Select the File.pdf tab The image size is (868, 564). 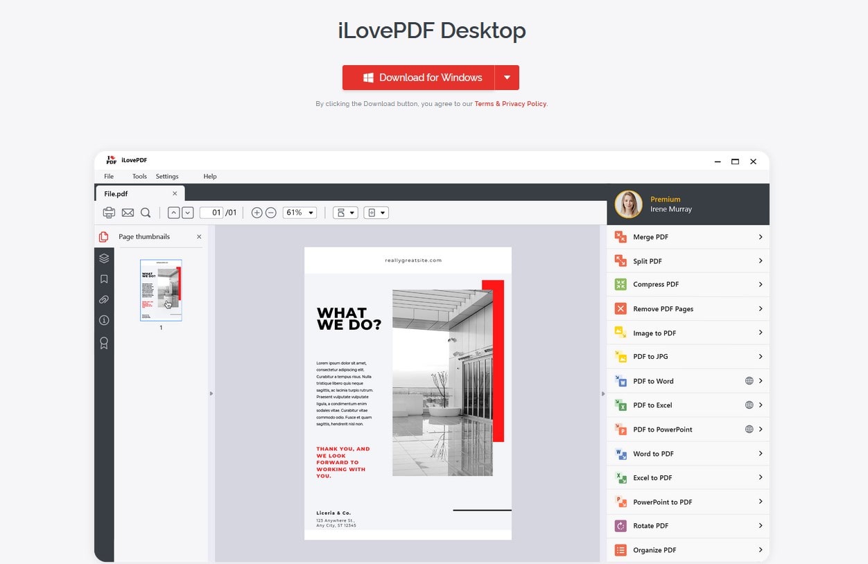click(139, 193)
